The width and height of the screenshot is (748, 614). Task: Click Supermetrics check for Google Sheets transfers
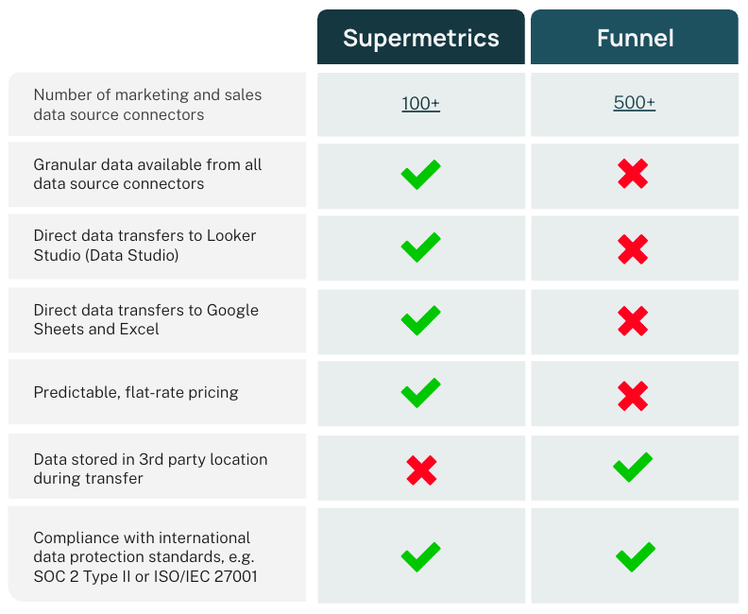click(x=420, y=320)
